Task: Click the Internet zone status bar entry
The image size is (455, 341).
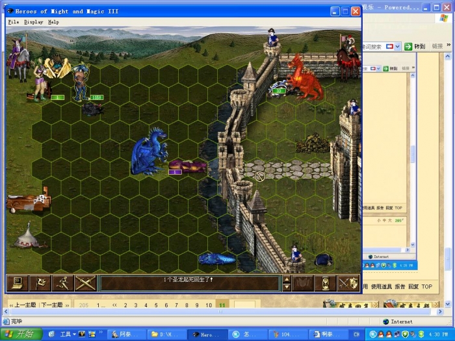Action: [x=398, y=322]
